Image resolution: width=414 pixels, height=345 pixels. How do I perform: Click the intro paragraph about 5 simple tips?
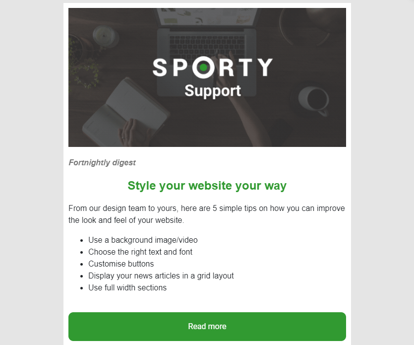(206, 214)
